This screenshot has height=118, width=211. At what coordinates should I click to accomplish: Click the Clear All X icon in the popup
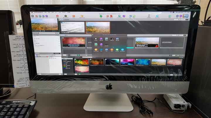coord(96,38)
